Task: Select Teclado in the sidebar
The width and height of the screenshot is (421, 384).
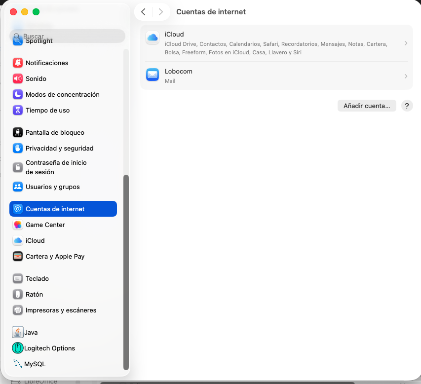Action: coord(37,278)
